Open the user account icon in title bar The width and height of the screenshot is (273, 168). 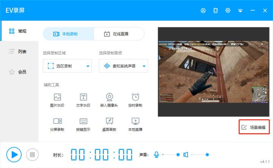203,11
